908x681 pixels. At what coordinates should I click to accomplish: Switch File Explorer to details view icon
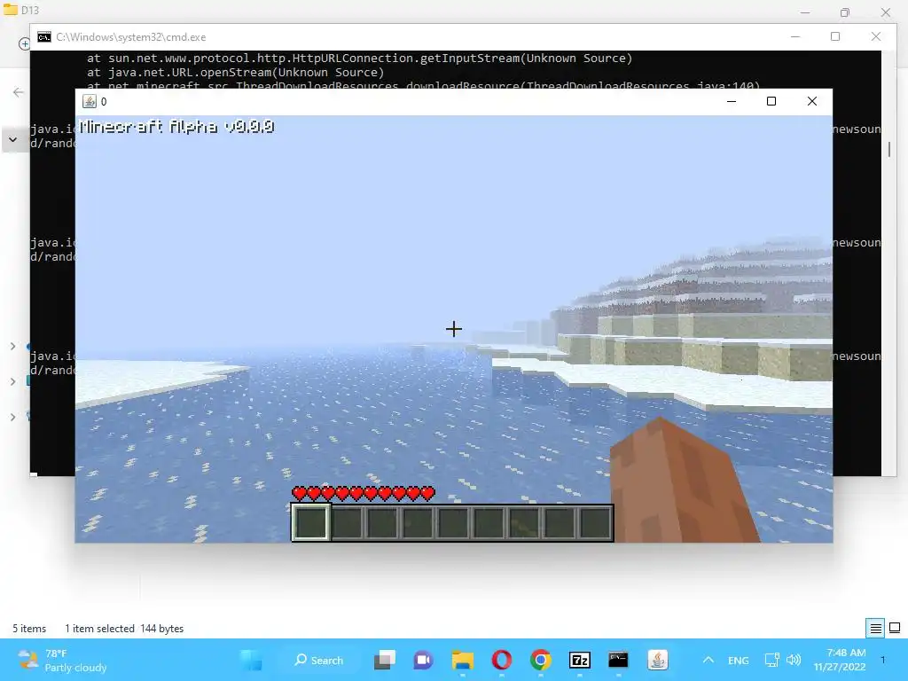[x=875, y=629]
